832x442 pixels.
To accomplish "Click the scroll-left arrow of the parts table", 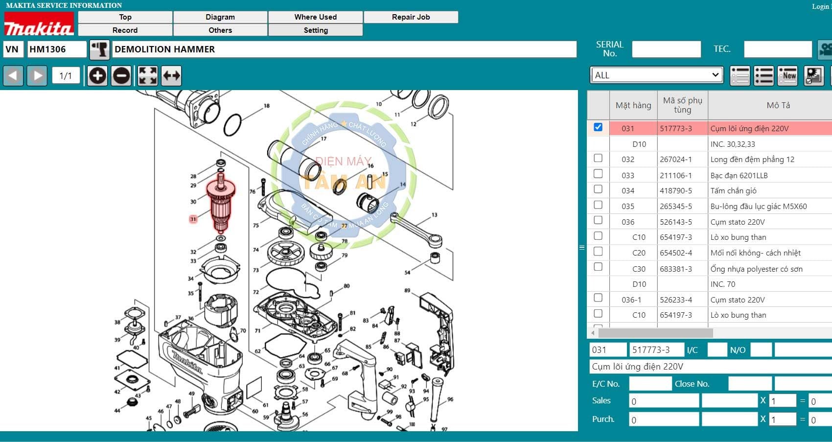I will click(x=593, y=333).
